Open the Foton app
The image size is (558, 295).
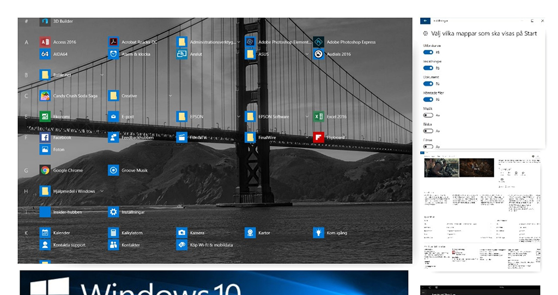(52, 150)
